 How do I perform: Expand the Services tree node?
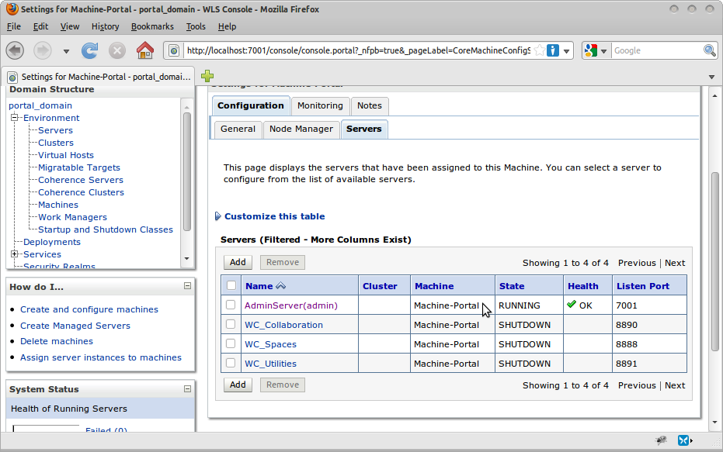(14, 254)
